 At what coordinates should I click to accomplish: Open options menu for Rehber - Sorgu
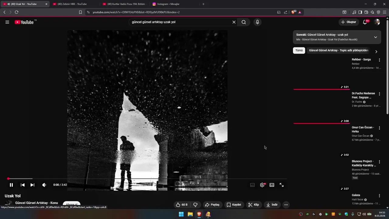379,60
